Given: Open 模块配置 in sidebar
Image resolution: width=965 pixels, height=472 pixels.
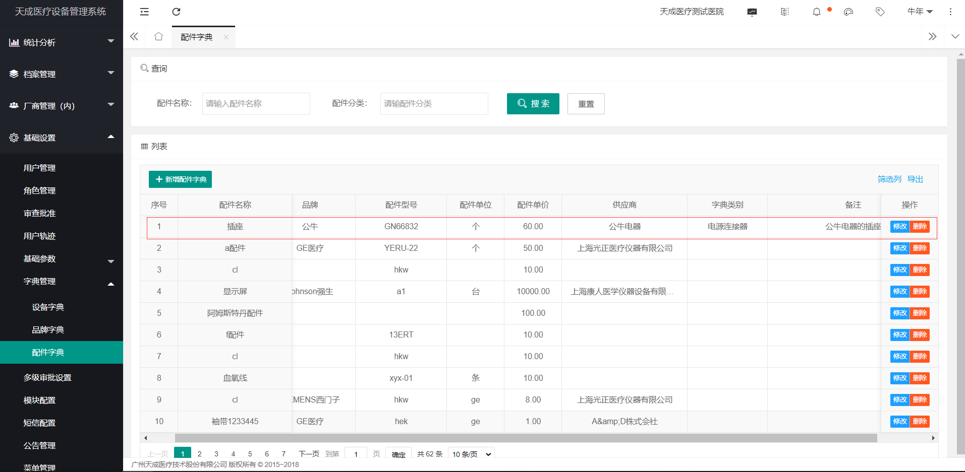Looking at the screenshot, I should (39, 400).
